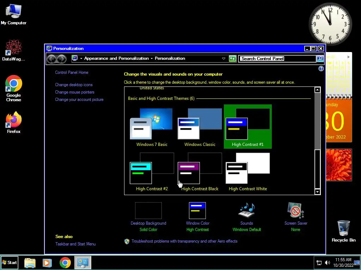Click Basic and High Contrast Themes heading
Viewport: 361px width, 270px height.
161,98
